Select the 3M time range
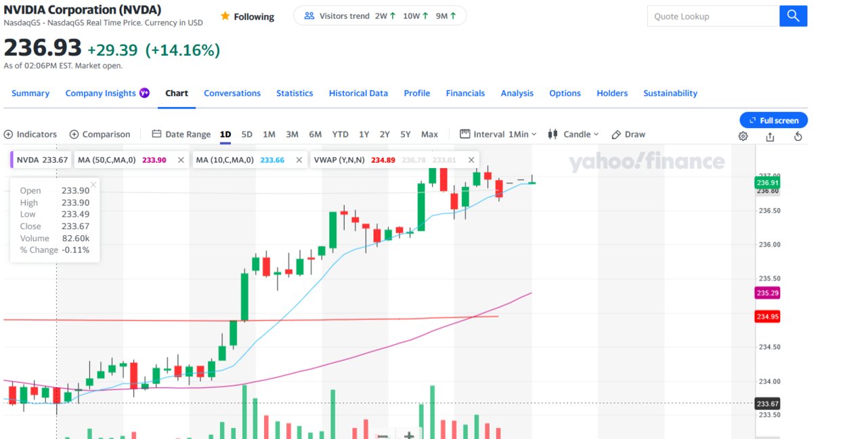 292,134
